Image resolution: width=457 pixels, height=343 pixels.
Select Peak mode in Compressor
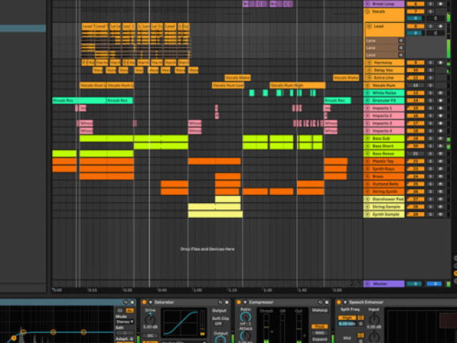coord(319,327)
